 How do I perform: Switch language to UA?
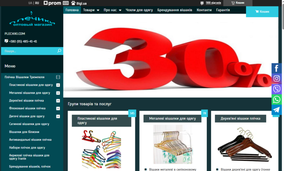point(30,3)
